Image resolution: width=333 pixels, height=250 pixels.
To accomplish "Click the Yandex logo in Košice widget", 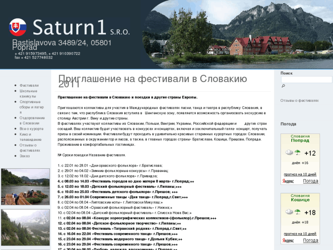I will coord(288,240).
